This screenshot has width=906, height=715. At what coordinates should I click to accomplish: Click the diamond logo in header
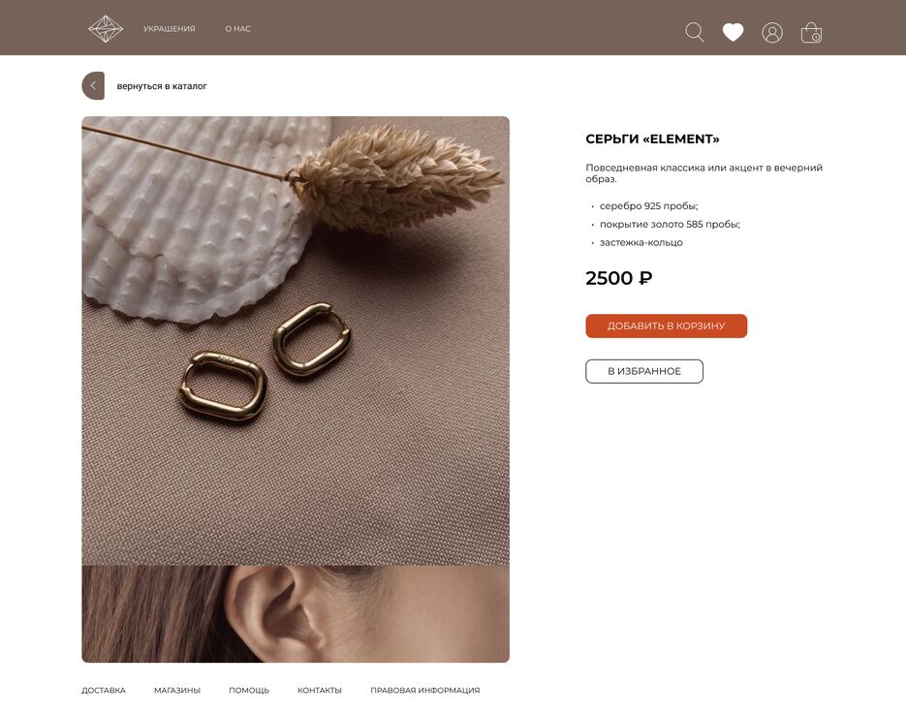[106, 29]
